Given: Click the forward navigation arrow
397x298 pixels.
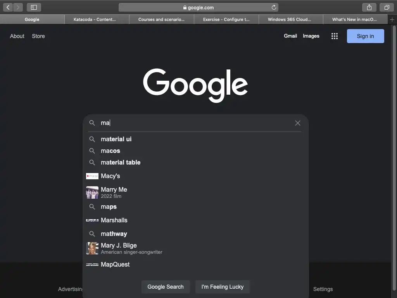Looking at the screenshot, I should click(18, 7).
